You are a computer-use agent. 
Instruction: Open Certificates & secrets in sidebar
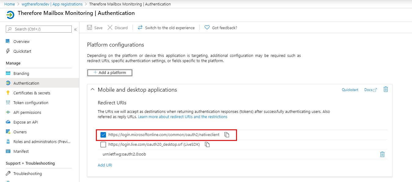(32, 93)
